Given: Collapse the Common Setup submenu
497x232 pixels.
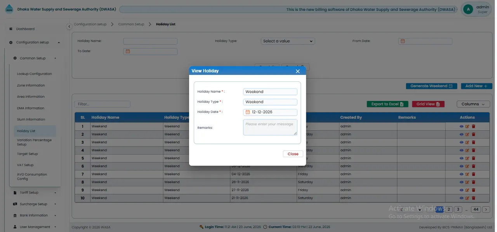Looking at the screenshot, I should coord(35,58).
